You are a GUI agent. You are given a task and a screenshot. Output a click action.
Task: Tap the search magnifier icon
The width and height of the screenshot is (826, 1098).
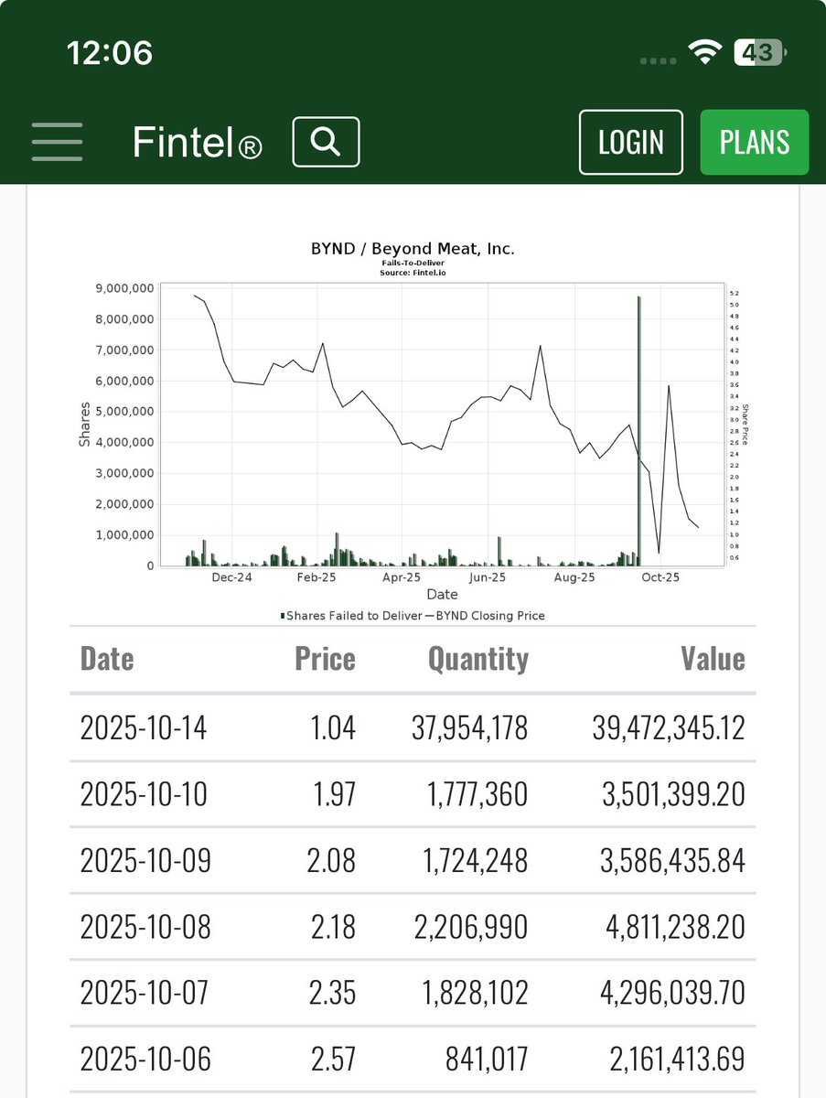326,142
